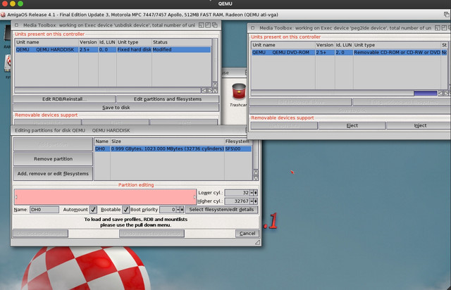
Task: Click the macOS green zoom button of QEMU
Action: [x=20, y=4]
